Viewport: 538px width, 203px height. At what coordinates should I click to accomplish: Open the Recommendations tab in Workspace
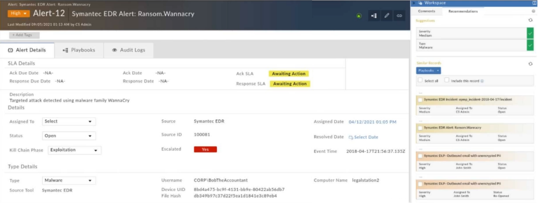coord(463,11)
